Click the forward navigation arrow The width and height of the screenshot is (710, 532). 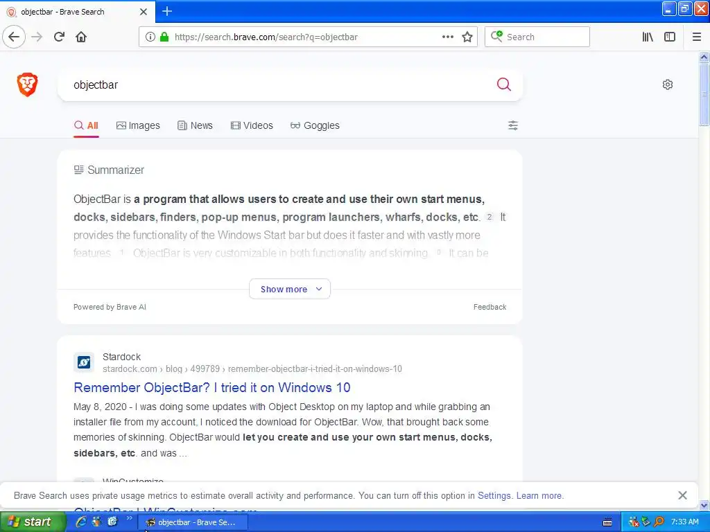point(37,37)
